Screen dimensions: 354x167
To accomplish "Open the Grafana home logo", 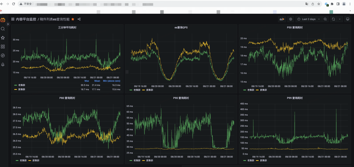I will coord(3,20).
